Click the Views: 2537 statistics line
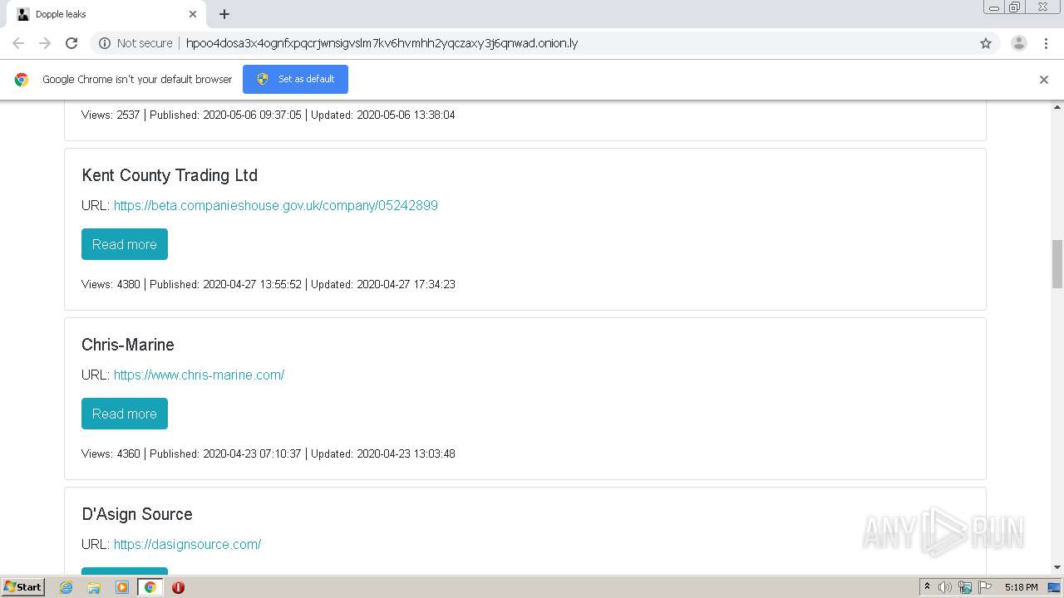Image resolution: width=1064 pixels, height=598 pixels. click(x=268, y=115)
